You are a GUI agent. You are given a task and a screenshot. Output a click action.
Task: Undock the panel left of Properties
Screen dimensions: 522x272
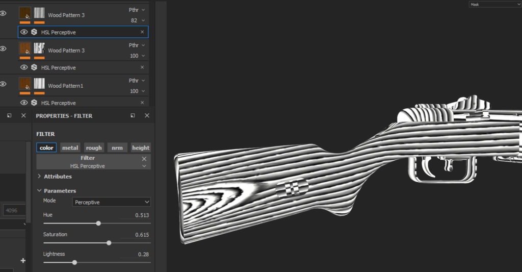coord(9,115)
